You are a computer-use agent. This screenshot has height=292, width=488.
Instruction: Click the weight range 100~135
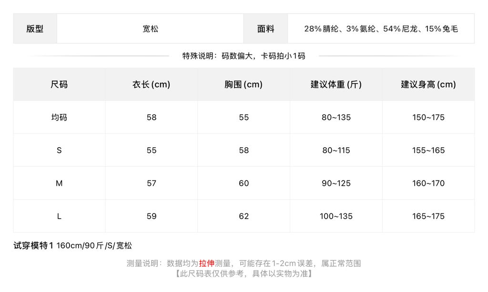(336, 216)
